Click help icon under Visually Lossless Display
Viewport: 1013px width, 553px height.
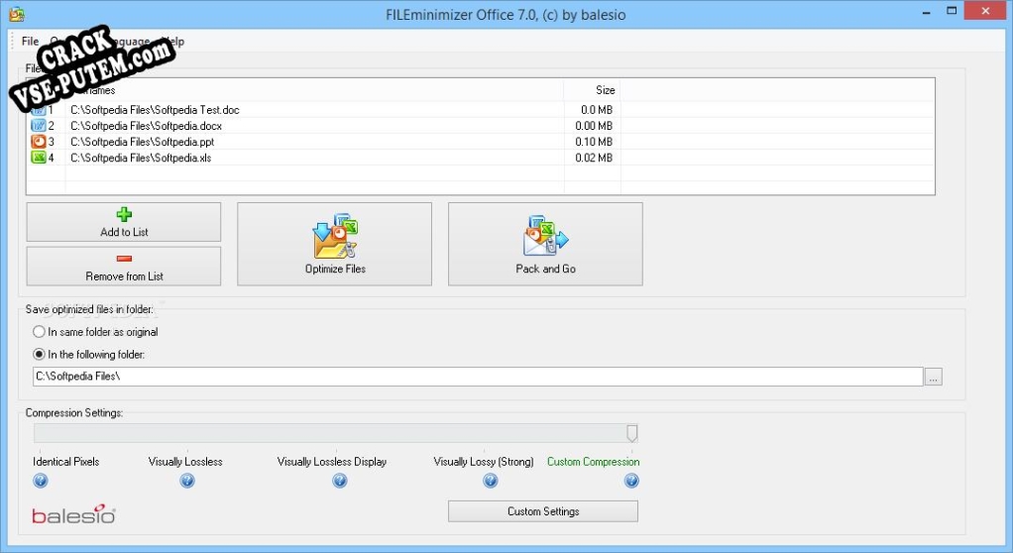click(x=340, y=481)
